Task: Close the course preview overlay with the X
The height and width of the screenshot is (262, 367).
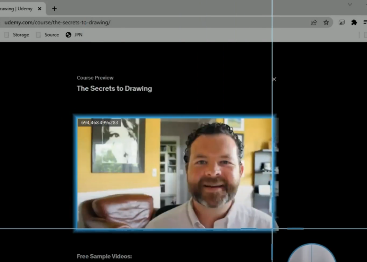Action: [x=274, y=79]
